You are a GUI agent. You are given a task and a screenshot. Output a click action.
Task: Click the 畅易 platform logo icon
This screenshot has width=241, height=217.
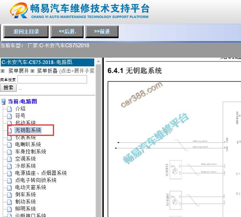click(19, 10)
